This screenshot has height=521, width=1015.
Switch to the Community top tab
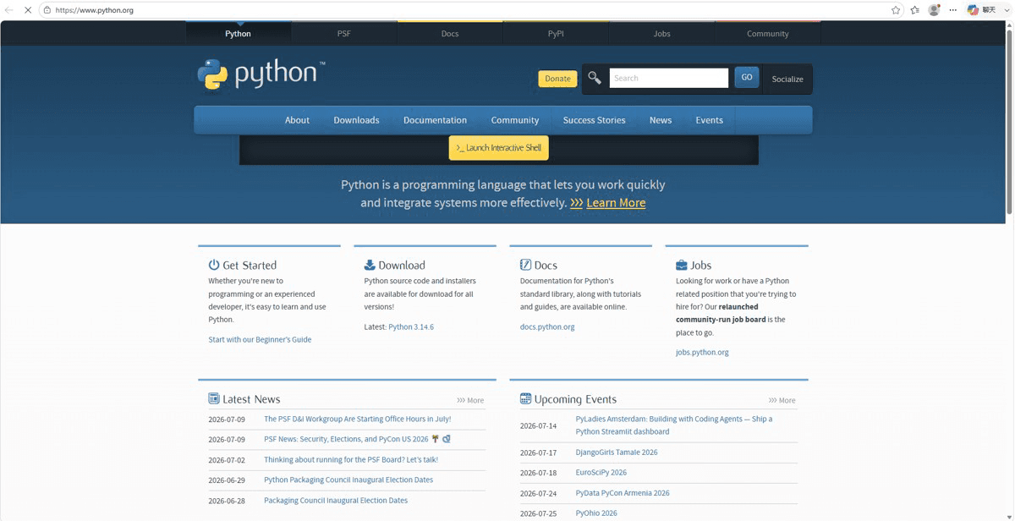point(767,34)
